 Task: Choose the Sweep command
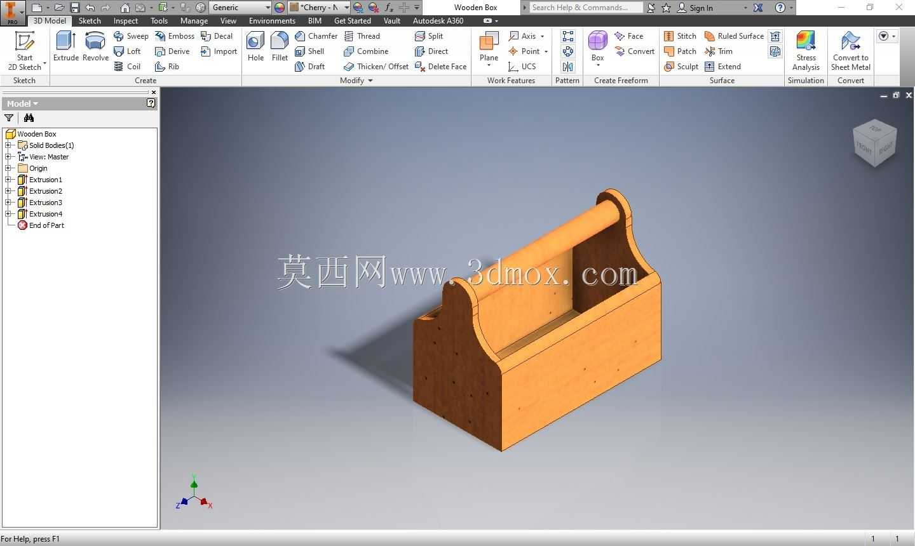click(131, 36)
